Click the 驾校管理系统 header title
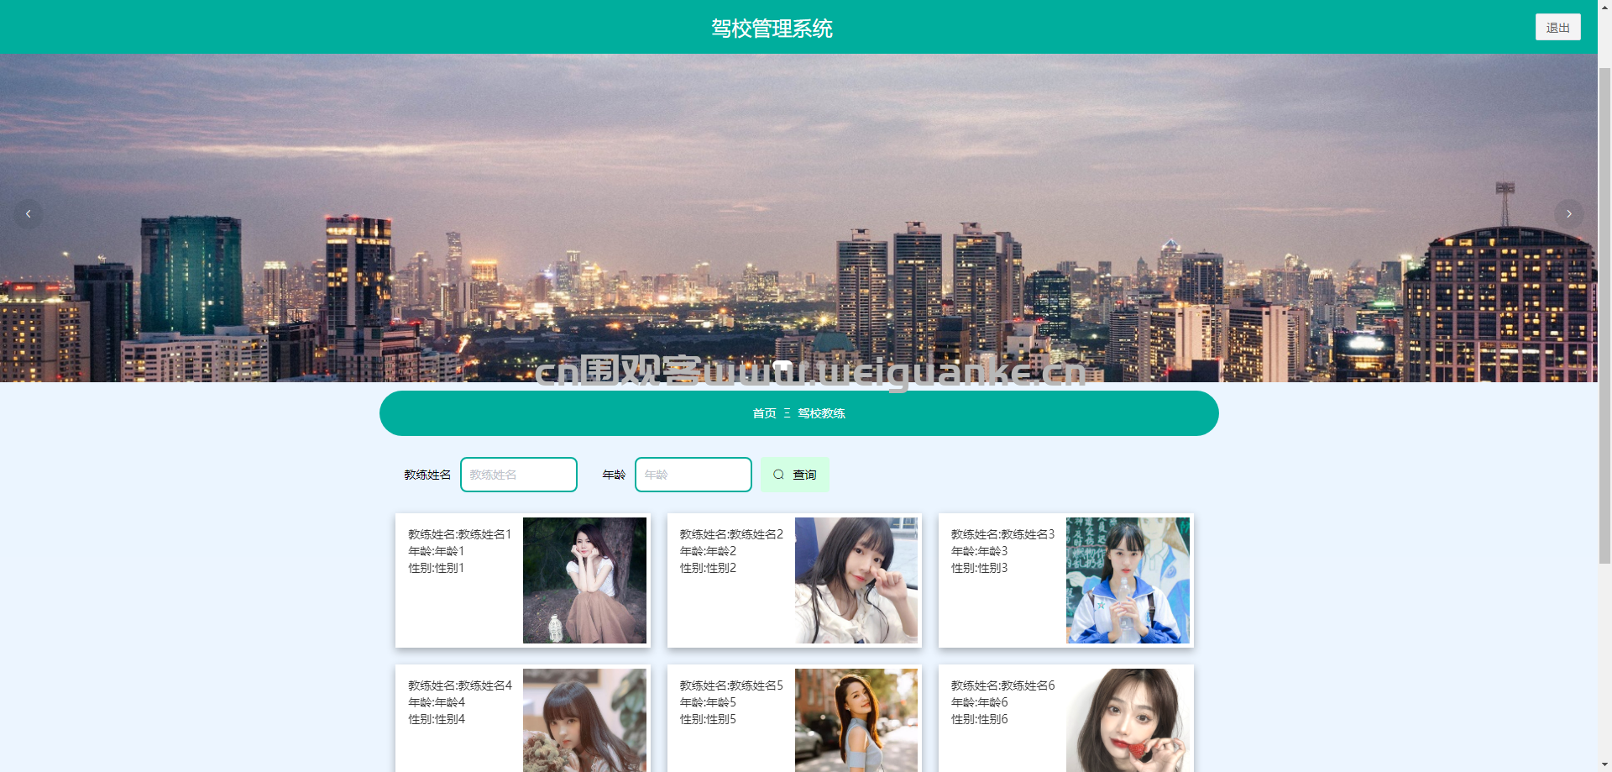This screenshot has height=772, width=1612. coord(772,29)
